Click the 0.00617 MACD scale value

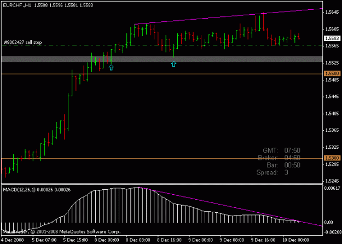tap(332, 188)
